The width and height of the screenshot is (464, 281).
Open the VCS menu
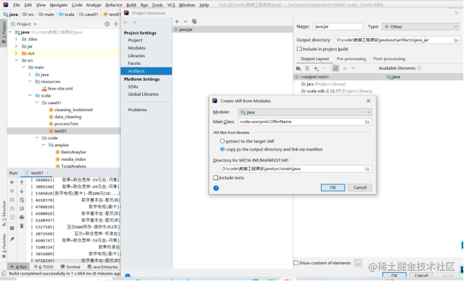171,5
